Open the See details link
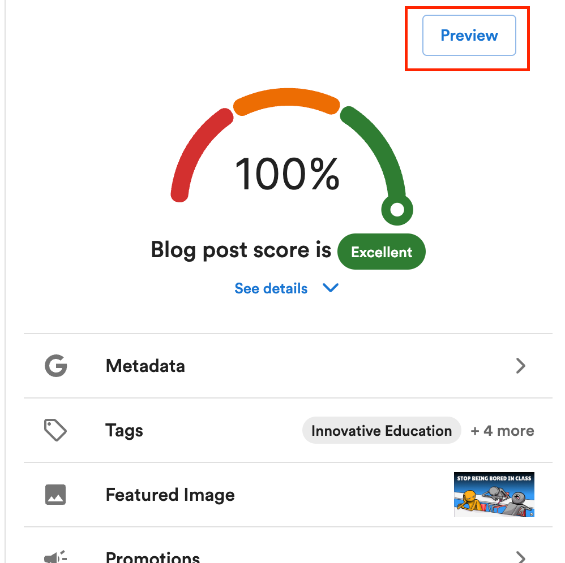The width and height of the screenshot is (565, 563). [x=271, y=288]
